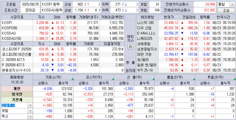This screenshot has height=120, width=236.
Task: Select the 환율 side tab
Action: coord(130,63)
